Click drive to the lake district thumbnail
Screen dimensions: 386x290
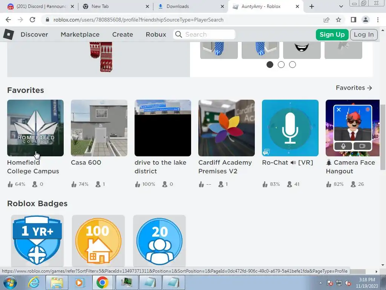tap(163, 128)
